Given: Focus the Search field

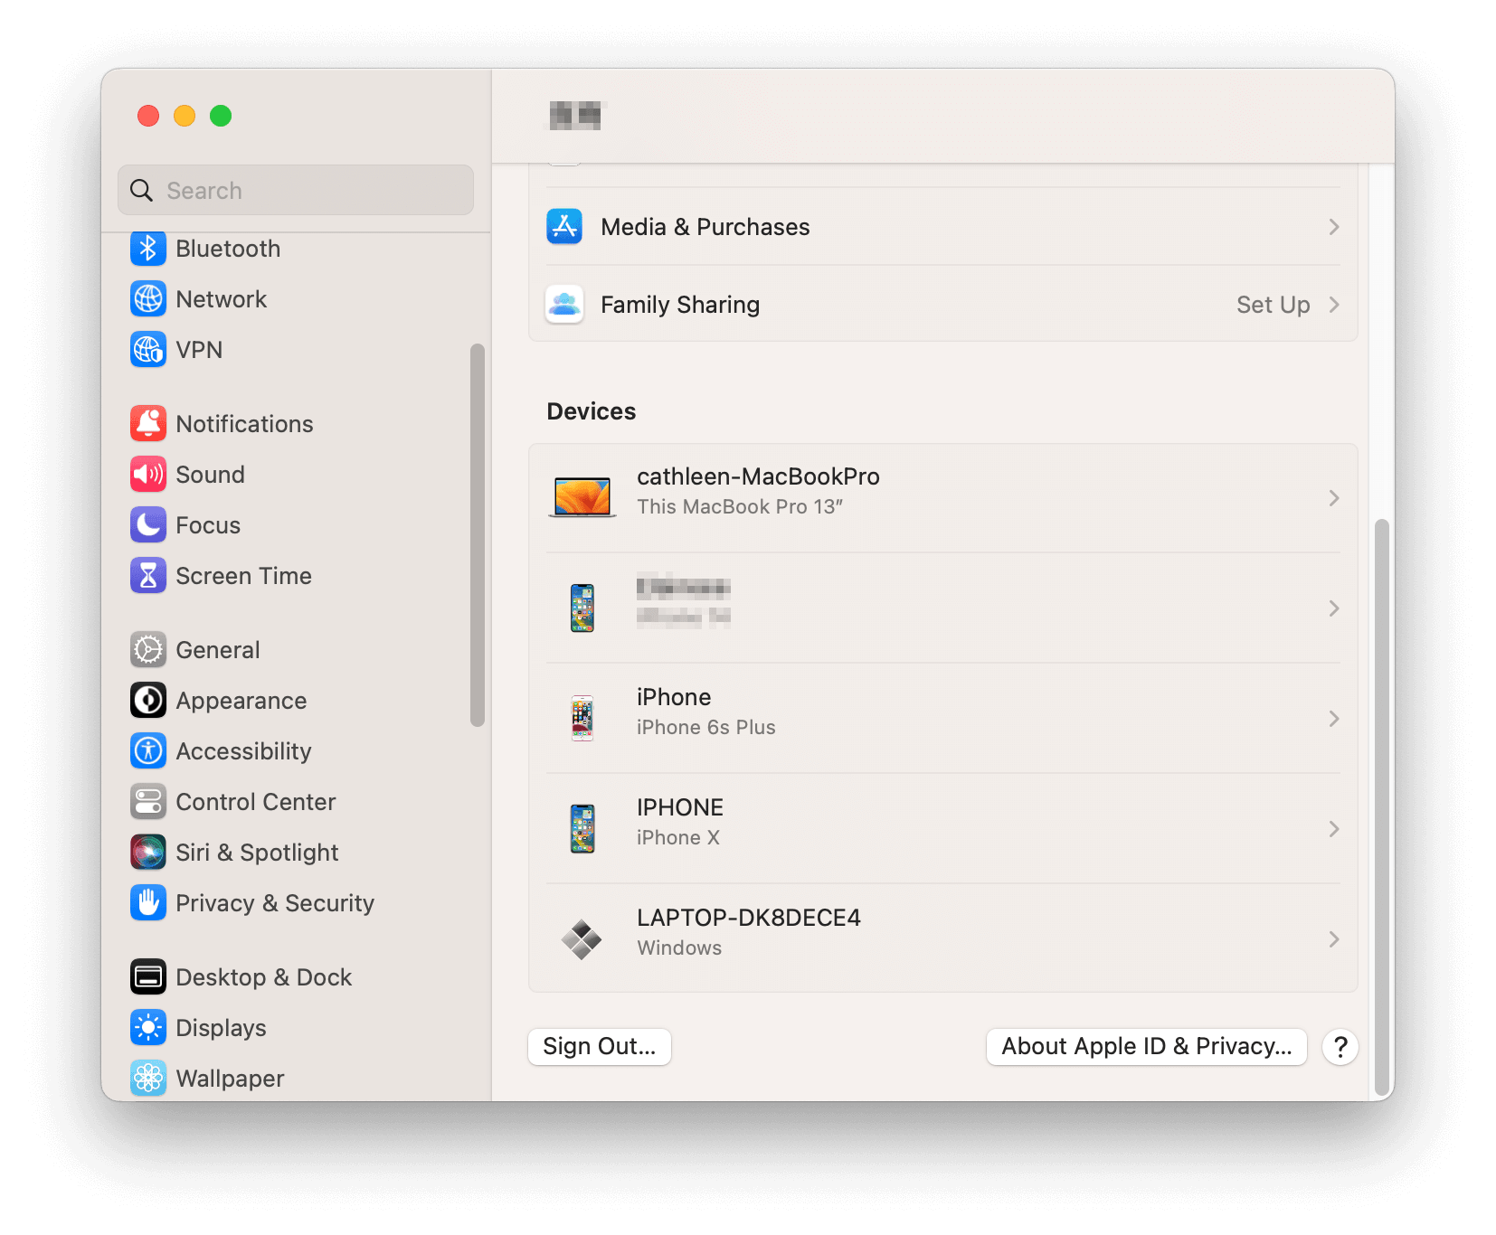Looking at the screenshot, I should (296, 191).
